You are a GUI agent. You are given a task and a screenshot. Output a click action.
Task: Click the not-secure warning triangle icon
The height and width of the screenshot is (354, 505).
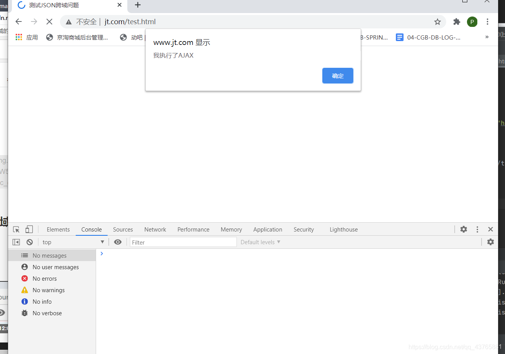68,22
